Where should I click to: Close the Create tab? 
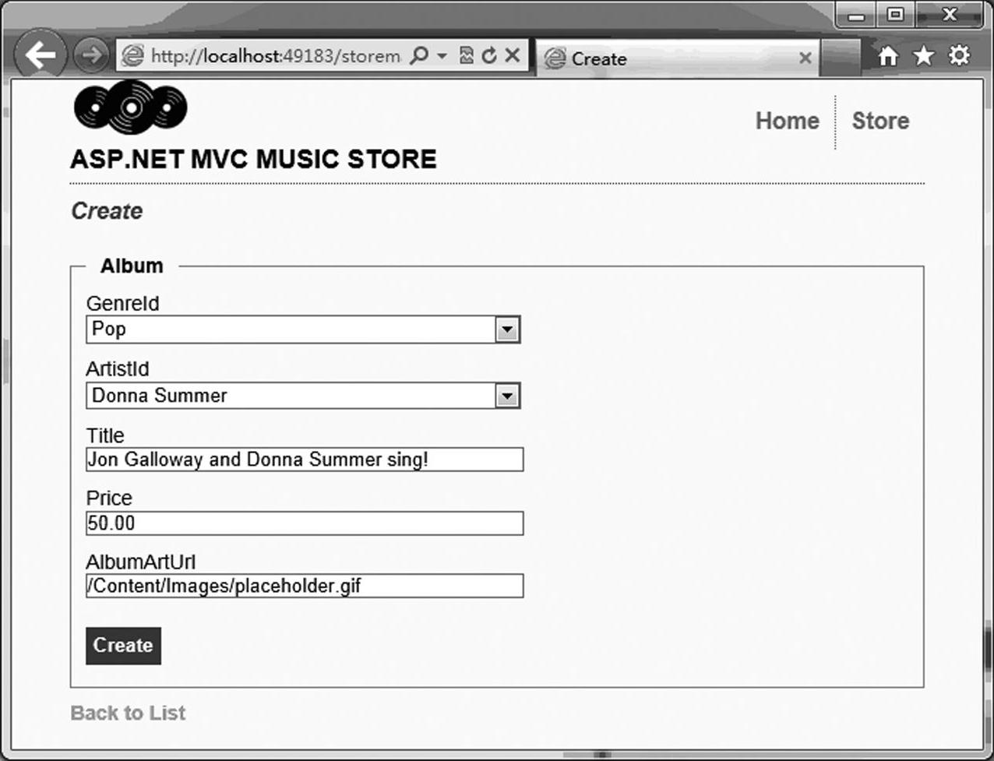pyautogui.click(x=805, y=58)
